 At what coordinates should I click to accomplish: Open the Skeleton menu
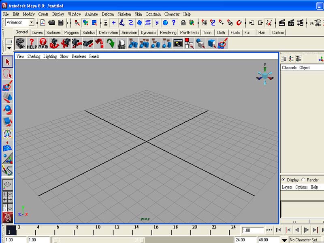click(124, 14)
